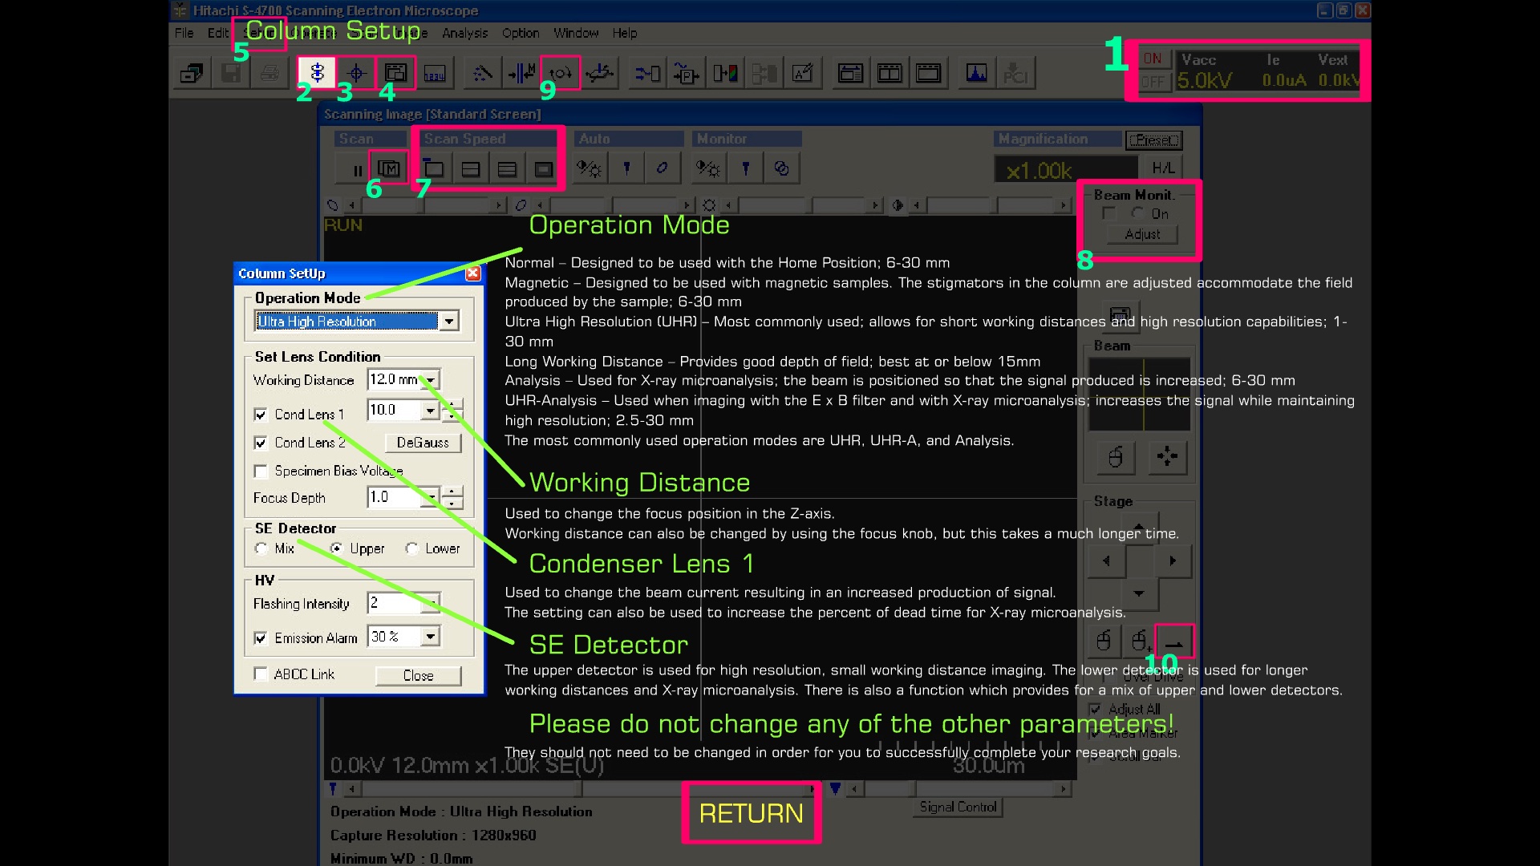
Task: Open the Working Distance dropdown
Action: coord(432,379)
